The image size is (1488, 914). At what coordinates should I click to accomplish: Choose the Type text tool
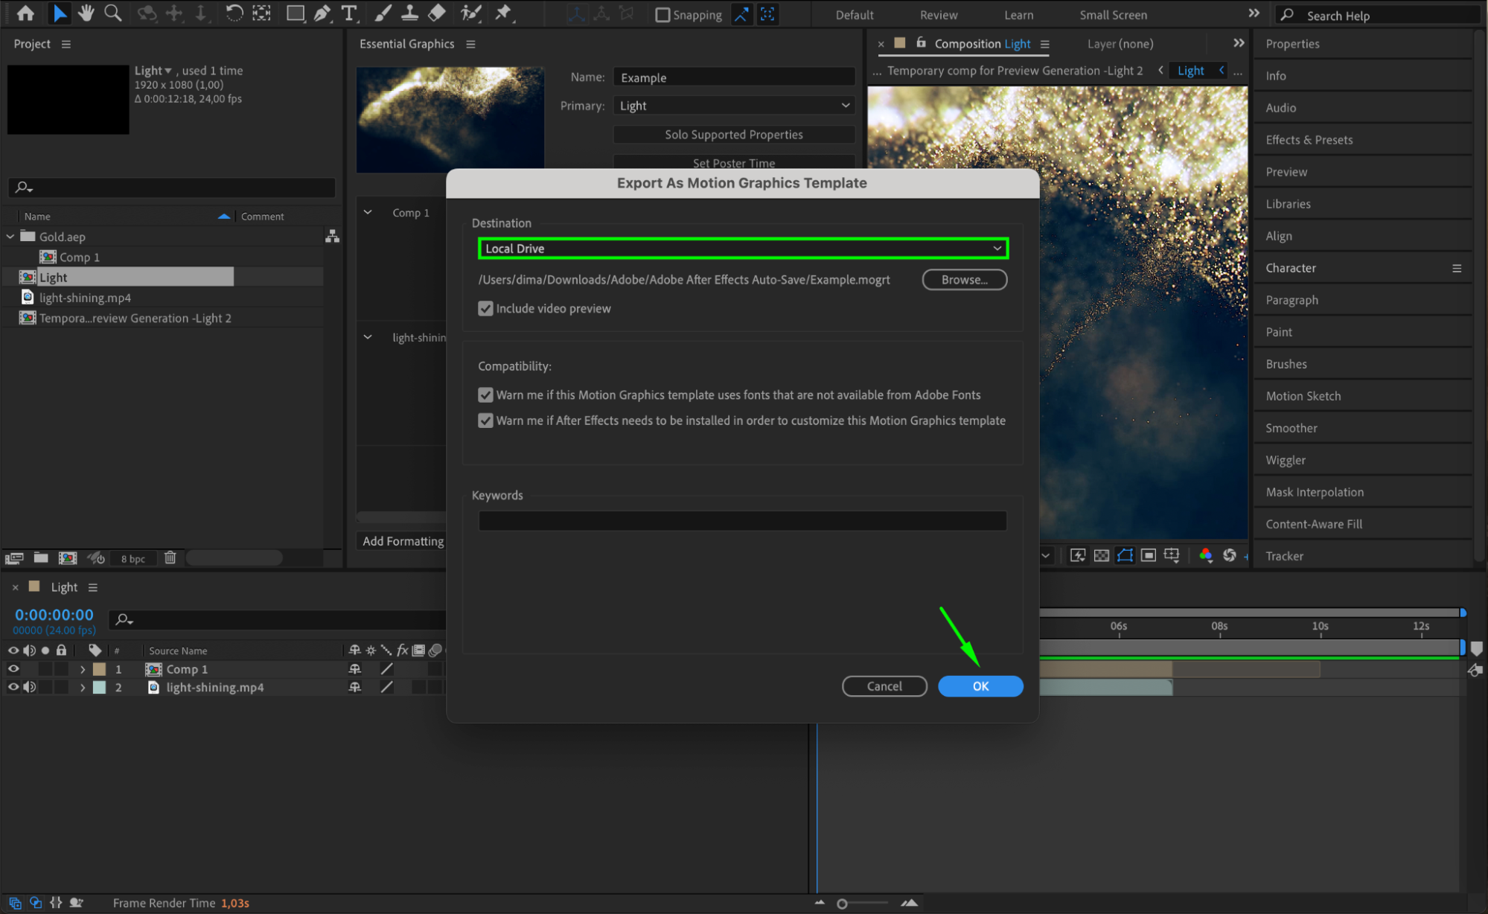pos(348,13)
